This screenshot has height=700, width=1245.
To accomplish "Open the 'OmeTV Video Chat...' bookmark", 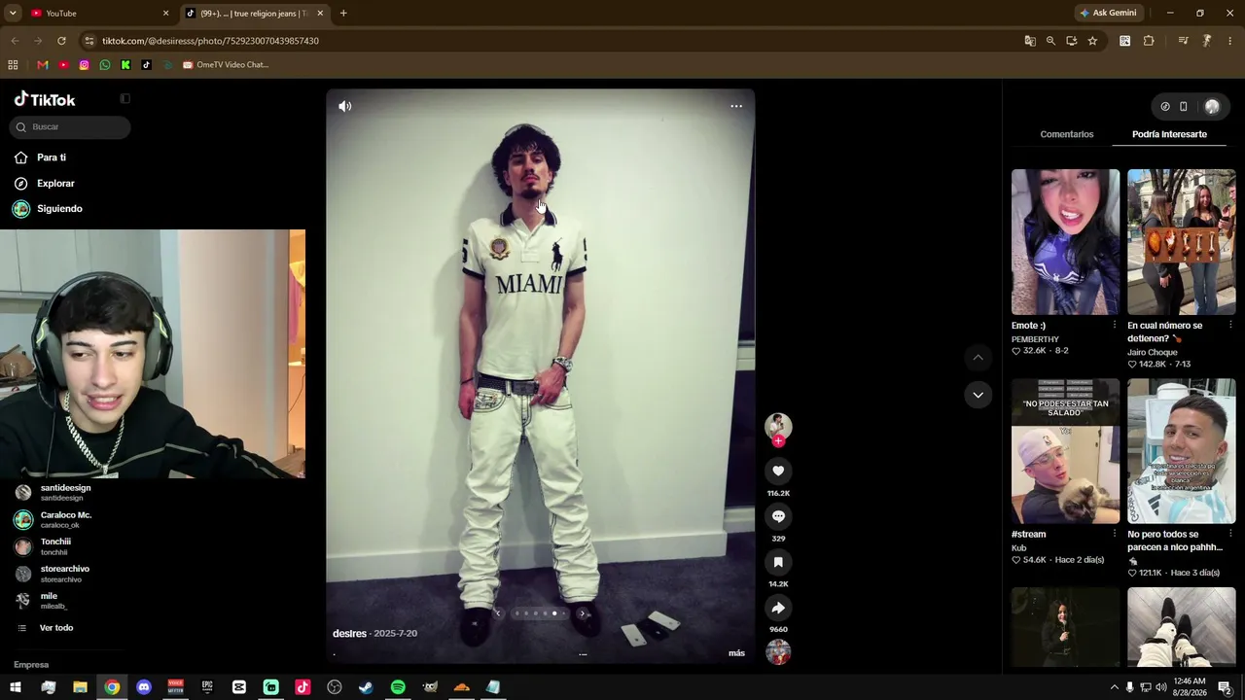I will click(226, 65).
